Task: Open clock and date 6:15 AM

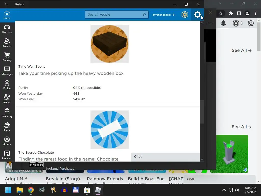Action: tap(250, 190)
